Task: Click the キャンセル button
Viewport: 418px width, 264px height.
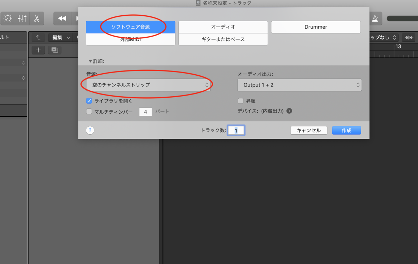Action: tap(309, 130)
